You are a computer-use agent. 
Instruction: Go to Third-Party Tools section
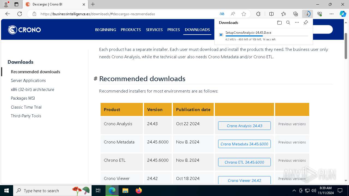(x=26, y=116)
